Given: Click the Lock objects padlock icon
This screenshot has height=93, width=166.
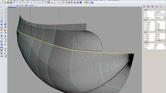Looking at the screenshot, I should 66,2.
